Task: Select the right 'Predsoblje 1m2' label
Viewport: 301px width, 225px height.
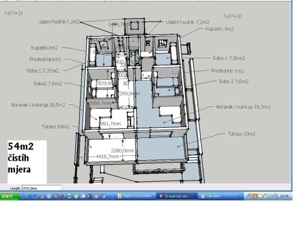Action: click(x=228, y=71)
